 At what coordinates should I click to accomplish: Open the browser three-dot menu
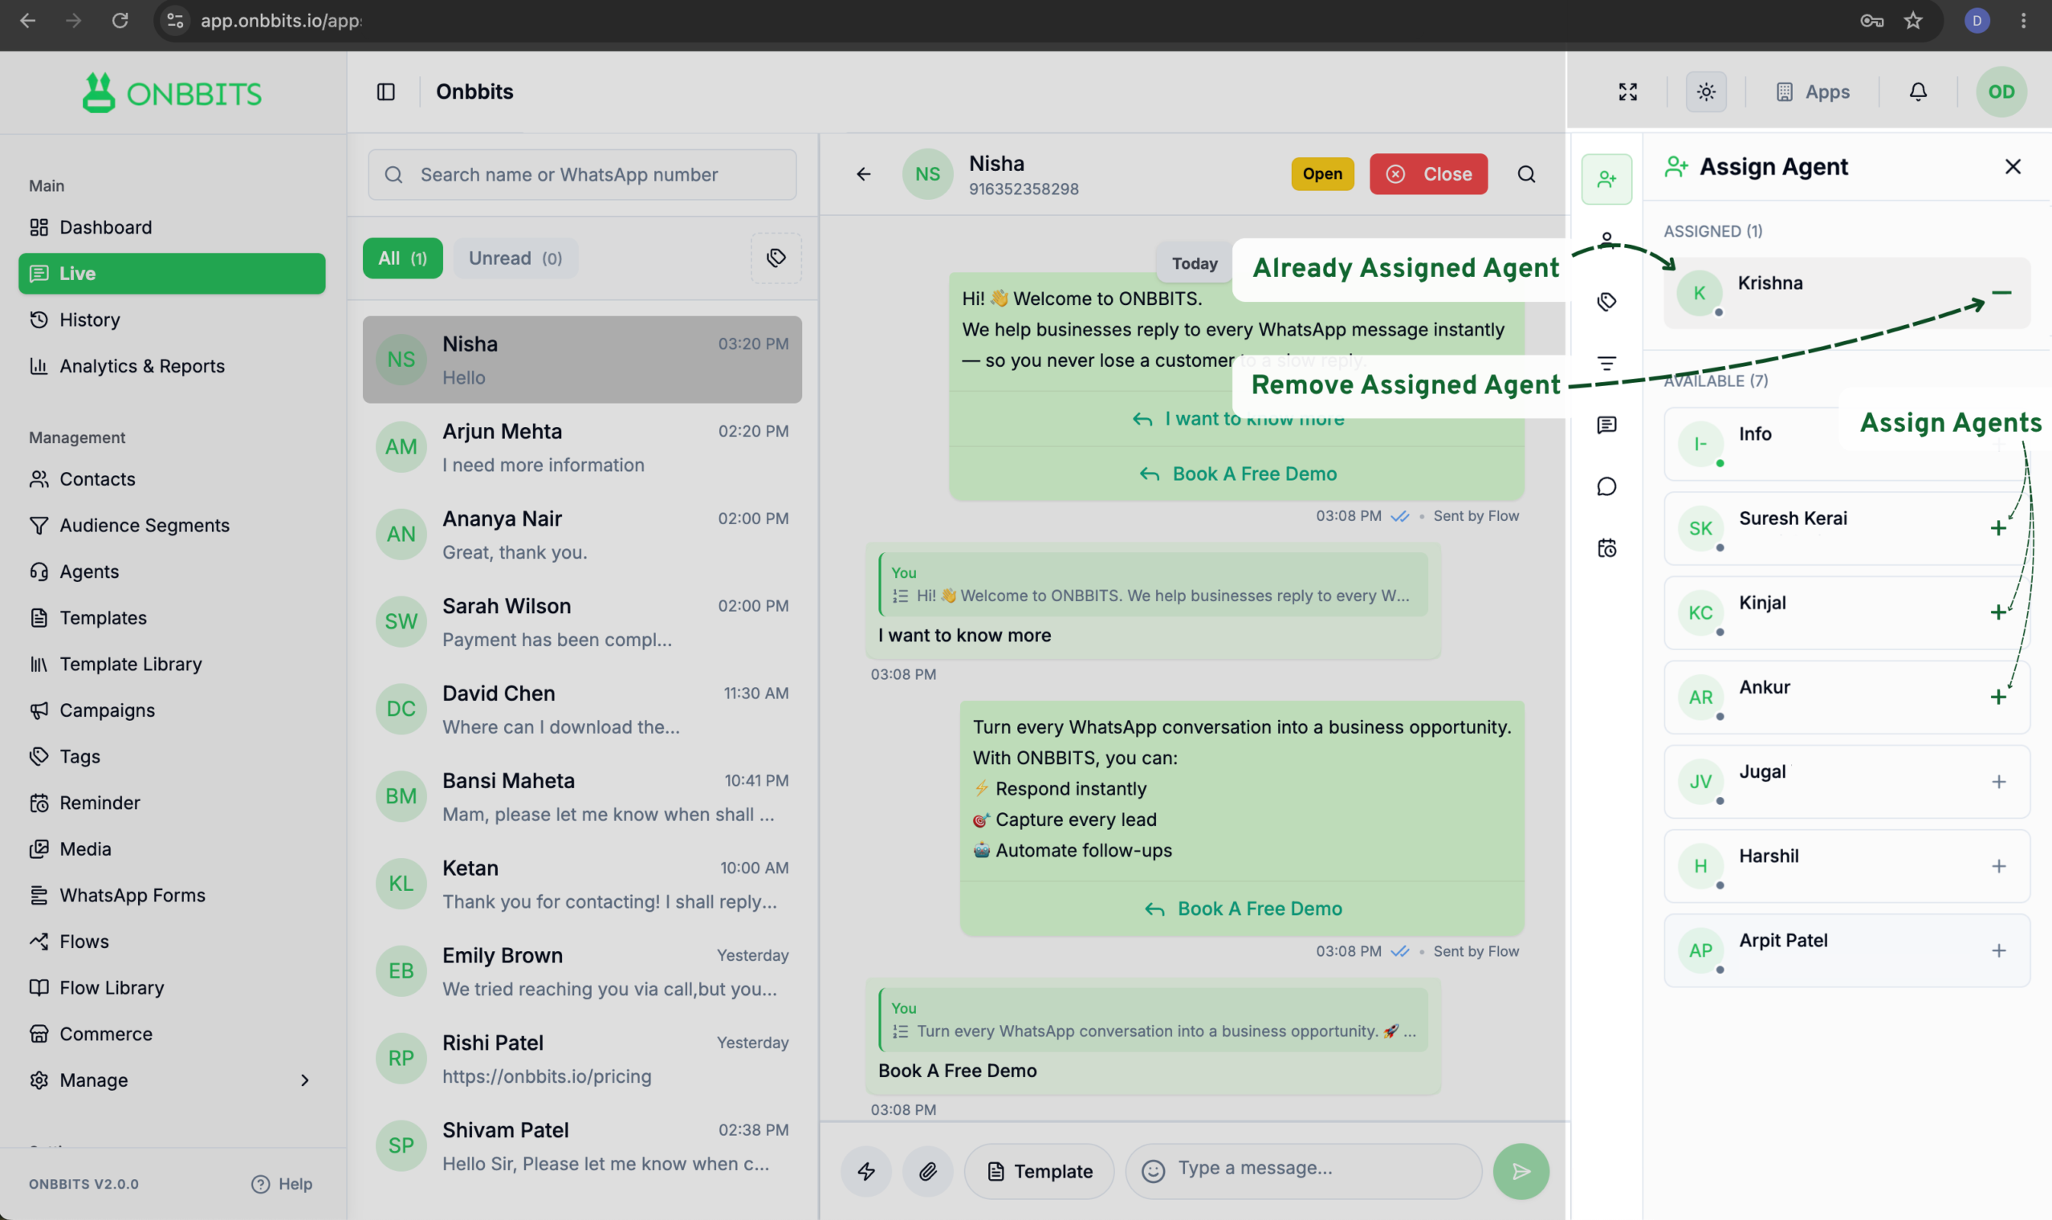coord(2023,21)
